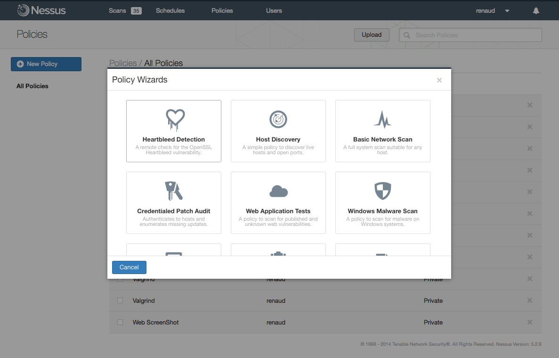
Task: Tick the fully visible Valgrind row checkbox
Action: tap(120, 300)
